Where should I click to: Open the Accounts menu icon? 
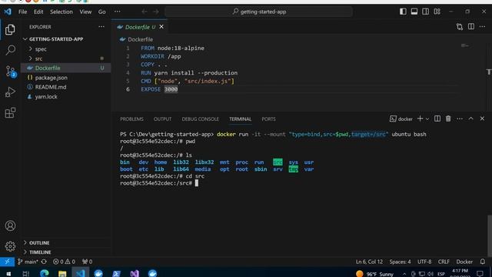tap(10, 225)
